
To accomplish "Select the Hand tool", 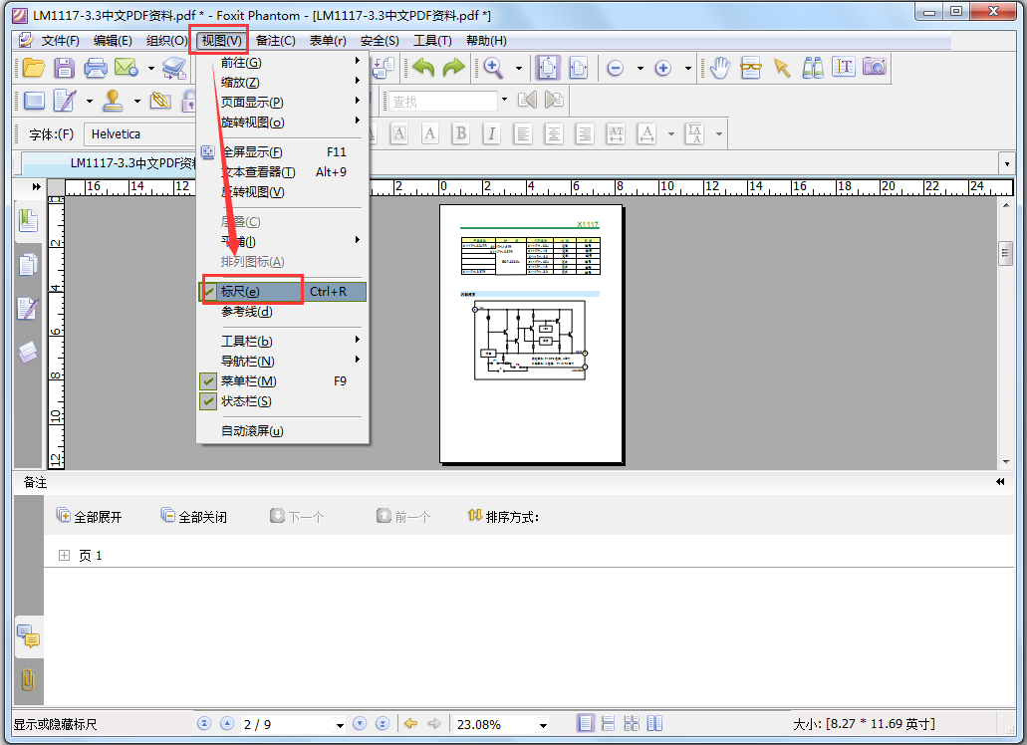I will pyautogui.click(x=719, y=68).
